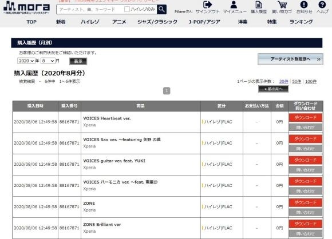Click the sign out arrow icon
Screen dimensions: 332x239
pyautogui.click(x=207, y=5)
